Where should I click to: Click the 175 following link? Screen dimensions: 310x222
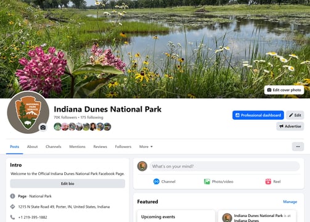pos(92,117)
